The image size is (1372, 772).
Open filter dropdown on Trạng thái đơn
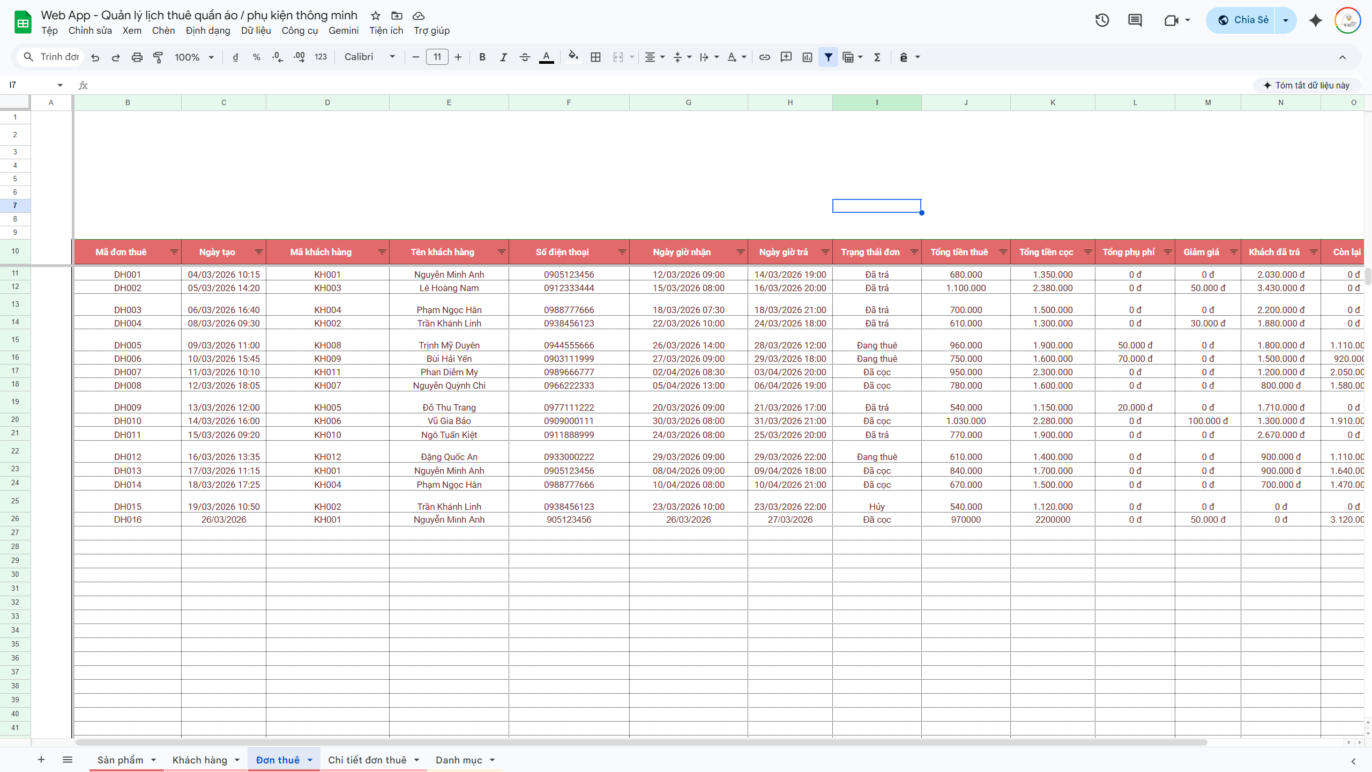pos(914,252)
